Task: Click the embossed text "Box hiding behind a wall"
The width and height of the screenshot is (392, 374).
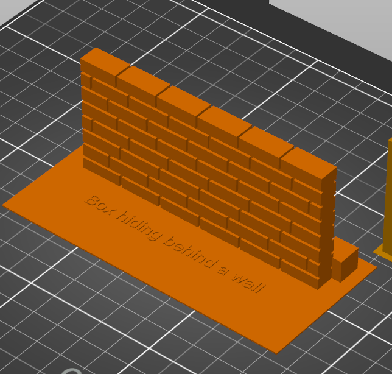Action: (175, 244)
